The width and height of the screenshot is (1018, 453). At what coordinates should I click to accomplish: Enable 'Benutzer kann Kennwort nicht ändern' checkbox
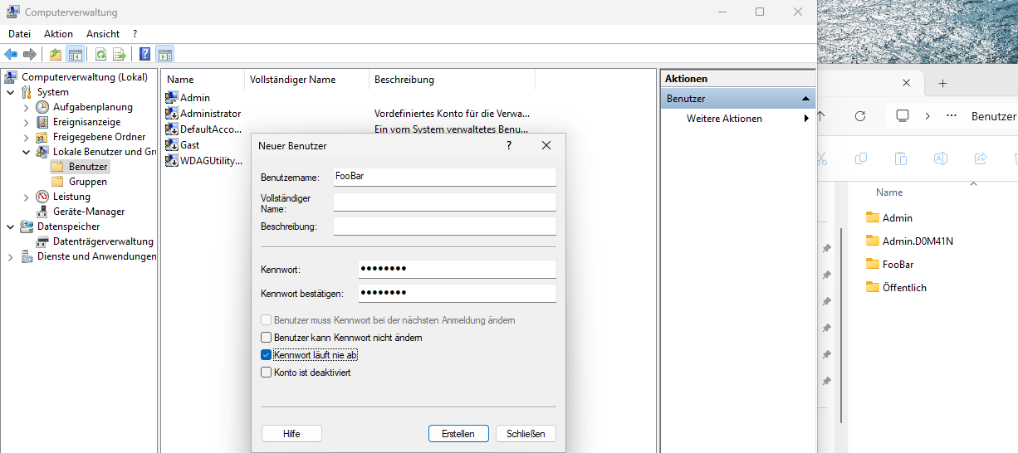tap(267, 338)
